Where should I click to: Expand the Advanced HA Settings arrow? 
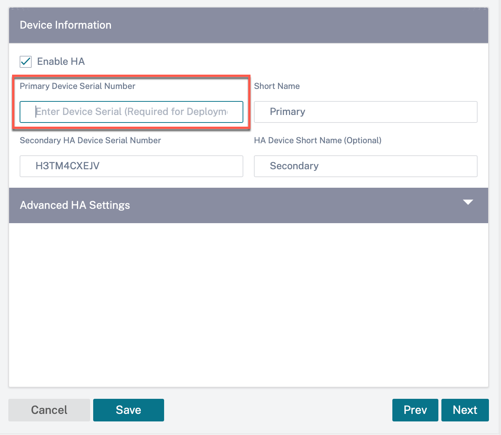coord(468,202)
